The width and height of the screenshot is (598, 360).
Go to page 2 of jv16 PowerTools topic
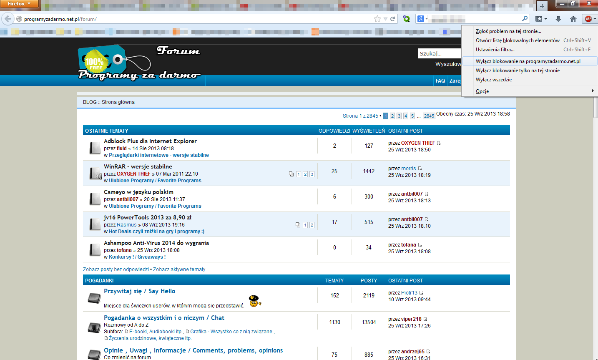[x=312, y=225]
